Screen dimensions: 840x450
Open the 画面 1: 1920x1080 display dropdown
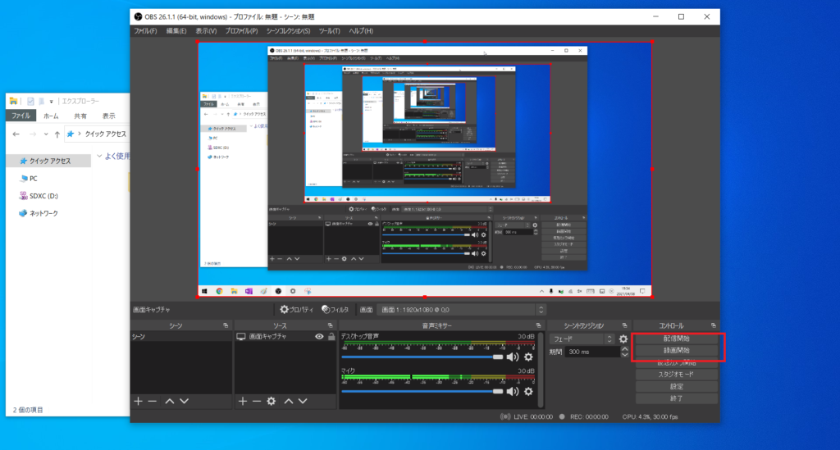tap(461, 309)
